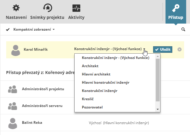This screenshot has width=190, height=135.
Task: Open Snímky projektu snapshot icon
Action: coord(47,8)
